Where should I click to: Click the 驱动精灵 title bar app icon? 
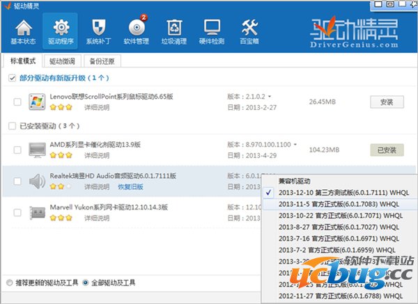point(7,6)
